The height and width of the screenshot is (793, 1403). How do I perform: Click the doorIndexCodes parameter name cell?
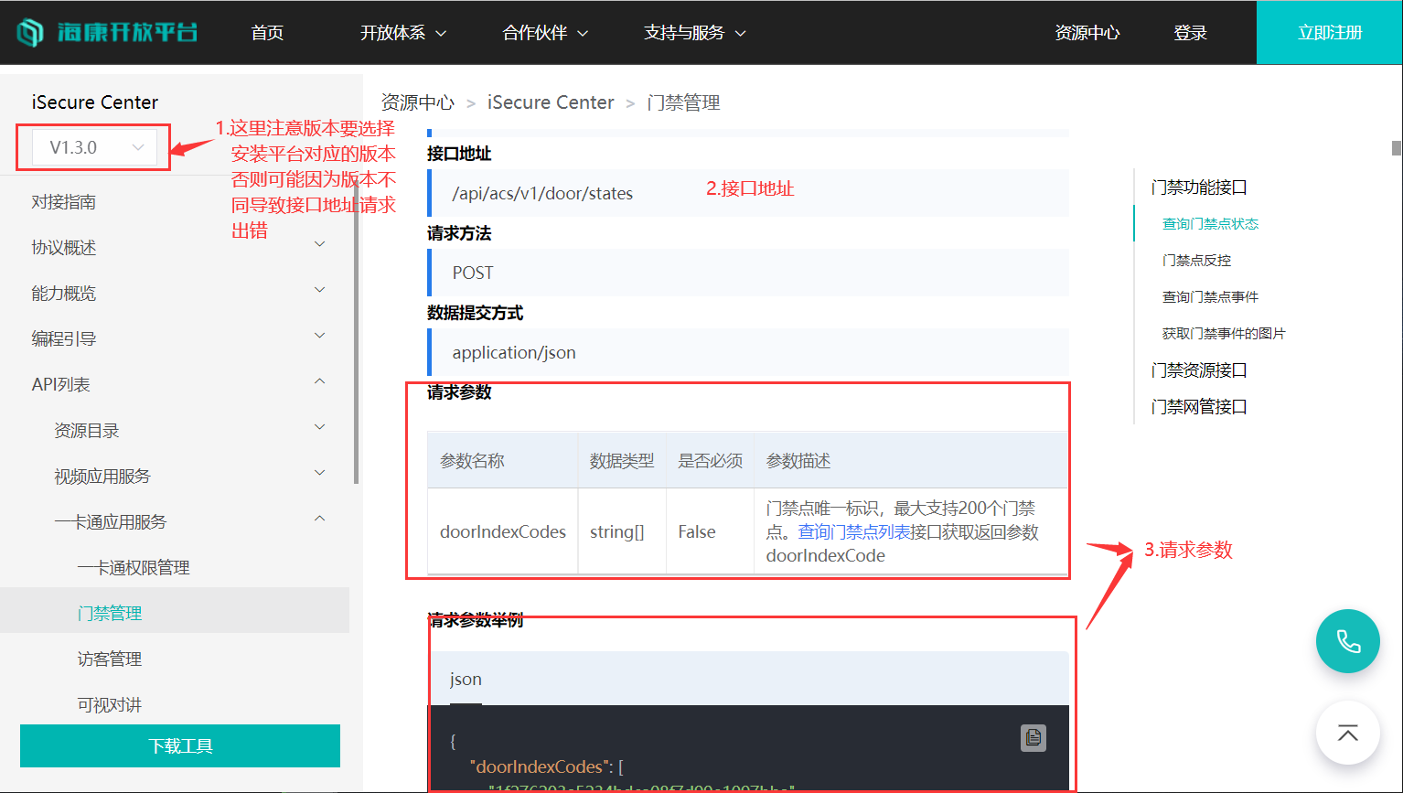[503, 531]
